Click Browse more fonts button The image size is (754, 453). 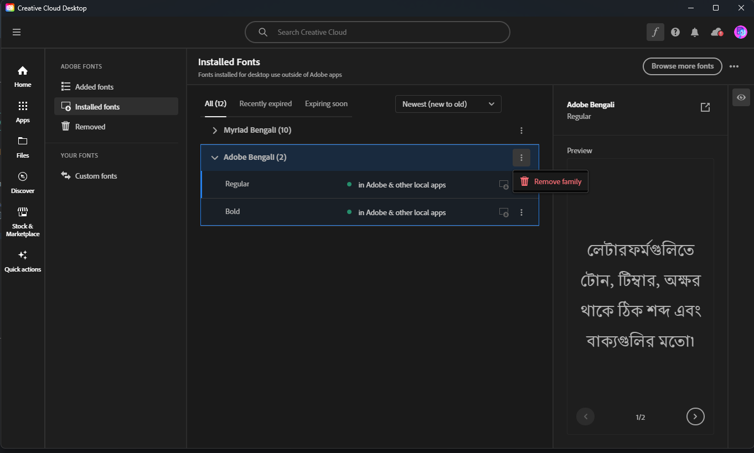coord(683,66)
